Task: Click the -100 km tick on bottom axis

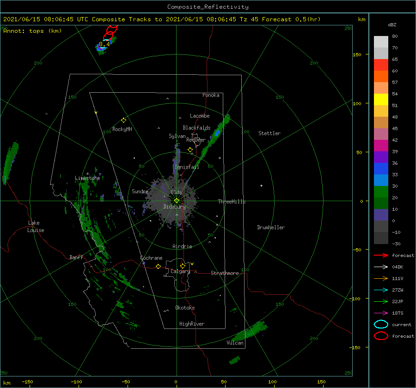Action: pos(76,382)
